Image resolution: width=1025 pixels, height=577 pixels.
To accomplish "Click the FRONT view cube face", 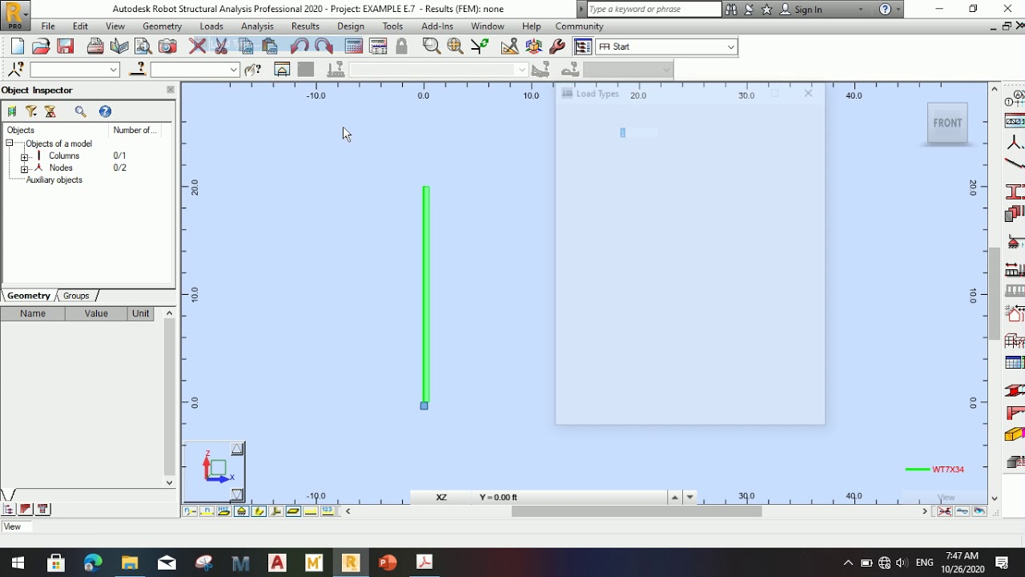I will point(947,123).
